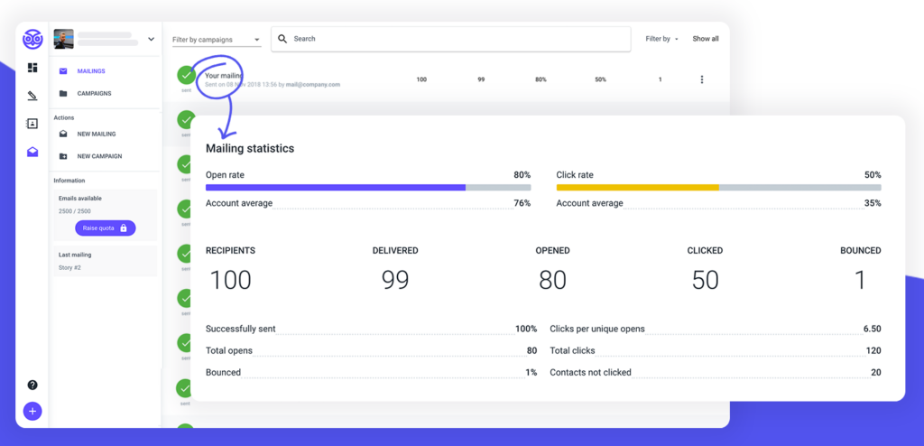Click the Raise quota button

pyautogui.click(x=105, y=228)
